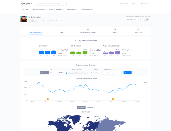Viewport: 171px width, 131px height.
Task: Open the iOS App Store selector
Action: [x=35, y=21]
